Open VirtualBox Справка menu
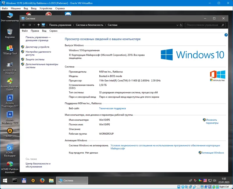This screenshot has width=233, height=189. click(60, 8)
